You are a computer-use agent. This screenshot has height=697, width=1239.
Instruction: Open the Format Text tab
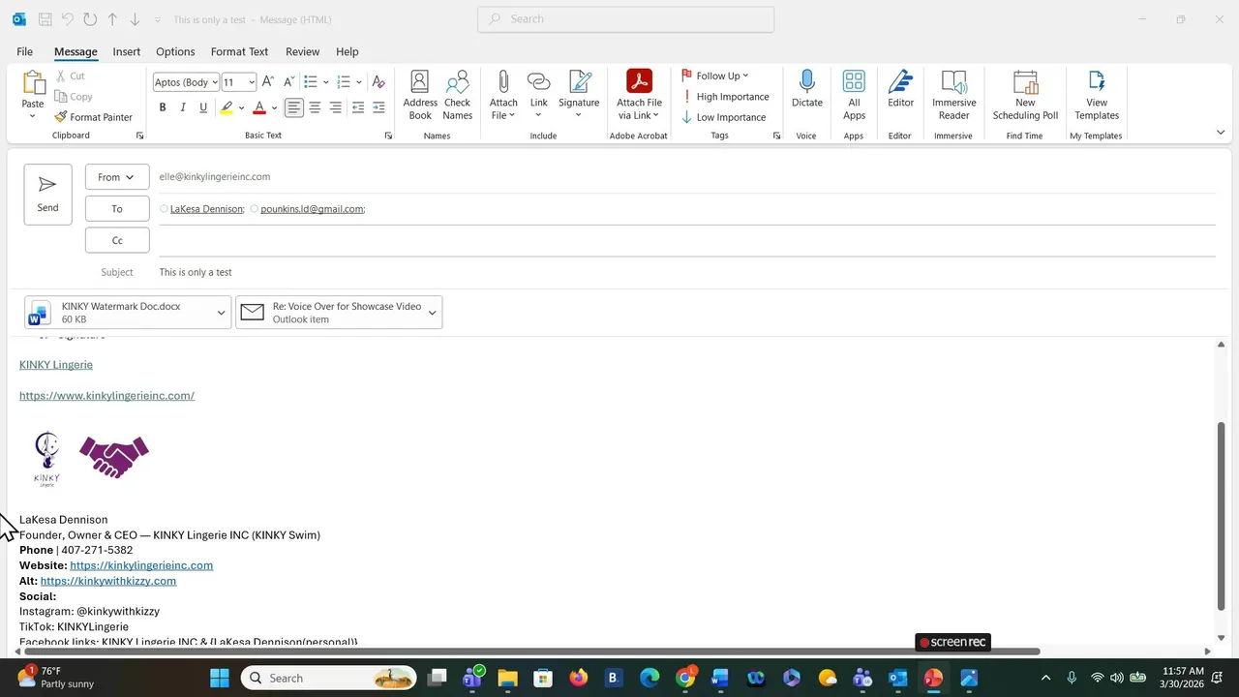coord(239,51)
